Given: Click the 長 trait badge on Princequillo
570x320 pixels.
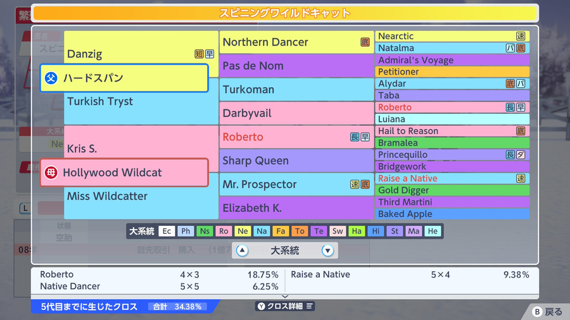Looking at the screenshot, I should [510, 154].
